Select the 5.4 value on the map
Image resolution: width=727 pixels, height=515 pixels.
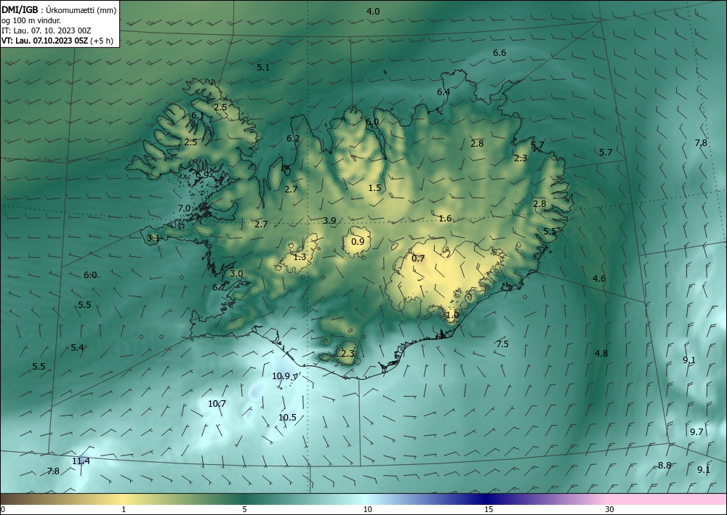tap(77, 347)
